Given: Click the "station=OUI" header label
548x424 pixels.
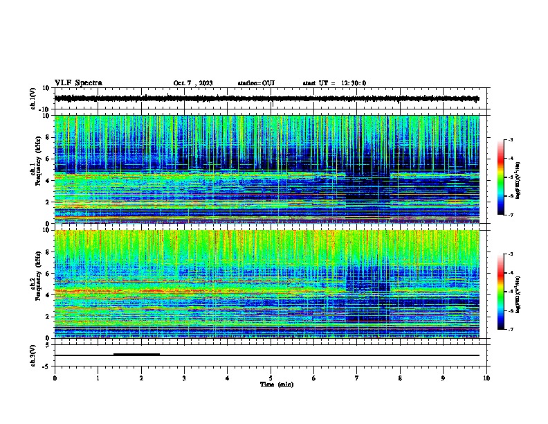Looking at the screenshot, I should click(256, 83).
